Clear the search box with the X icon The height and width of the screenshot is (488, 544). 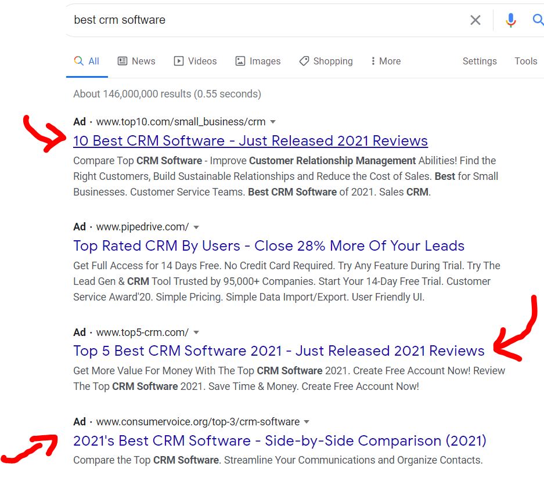[x=475, y=20]
